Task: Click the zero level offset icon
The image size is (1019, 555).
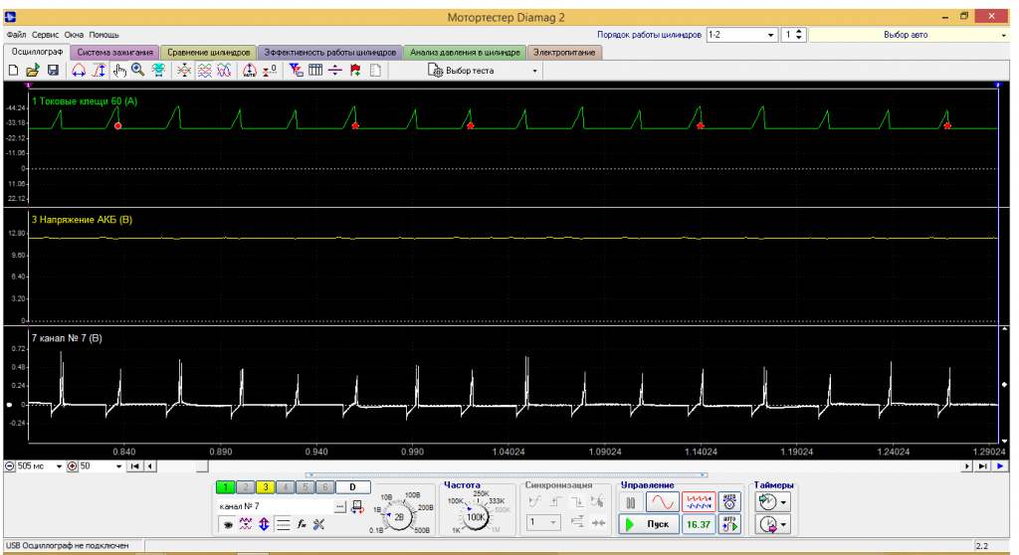Action: pos(270,71)
